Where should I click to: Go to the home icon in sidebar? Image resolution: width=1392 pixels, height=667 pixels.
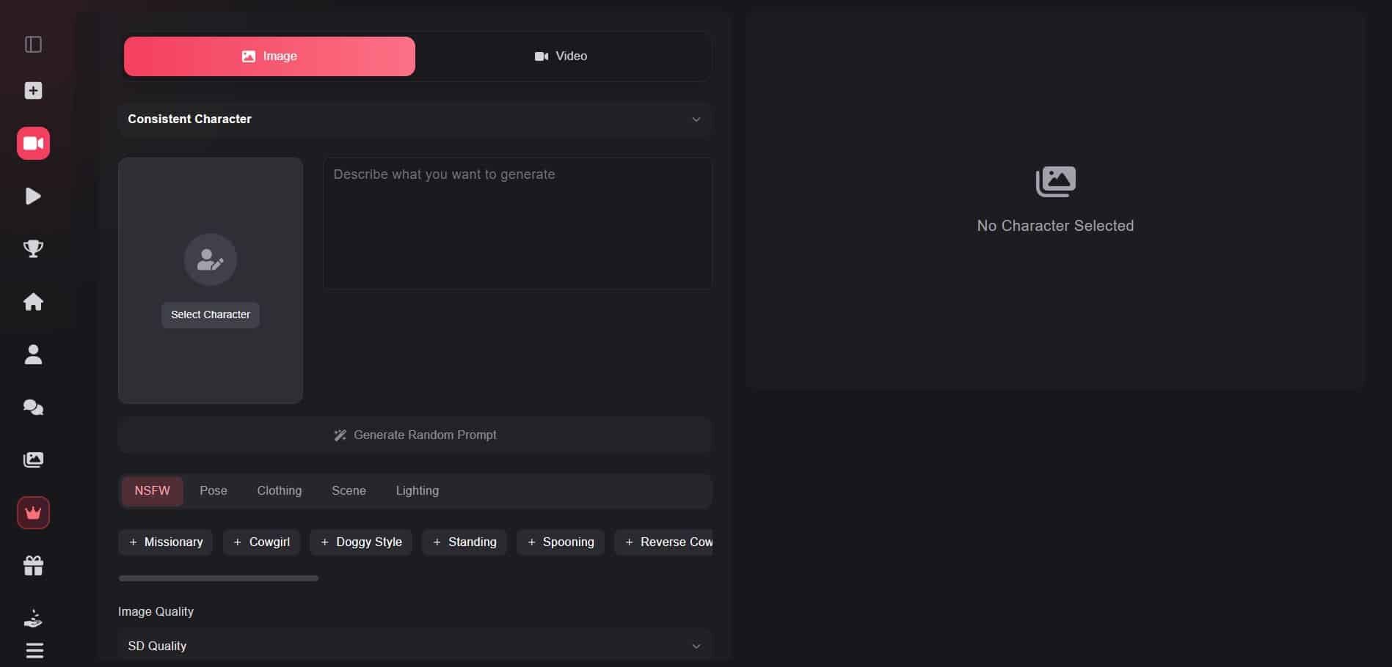point(33,301)
